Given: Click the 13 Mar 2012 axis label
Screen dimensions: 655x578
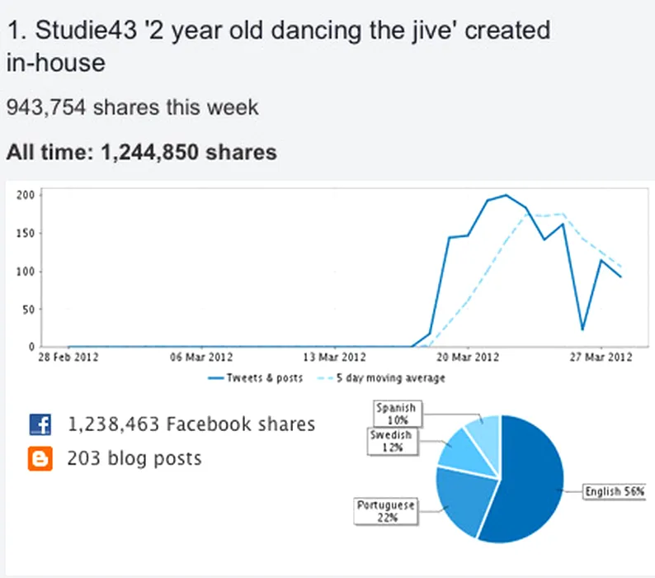Looking at the screenshot, I should 334,358.
